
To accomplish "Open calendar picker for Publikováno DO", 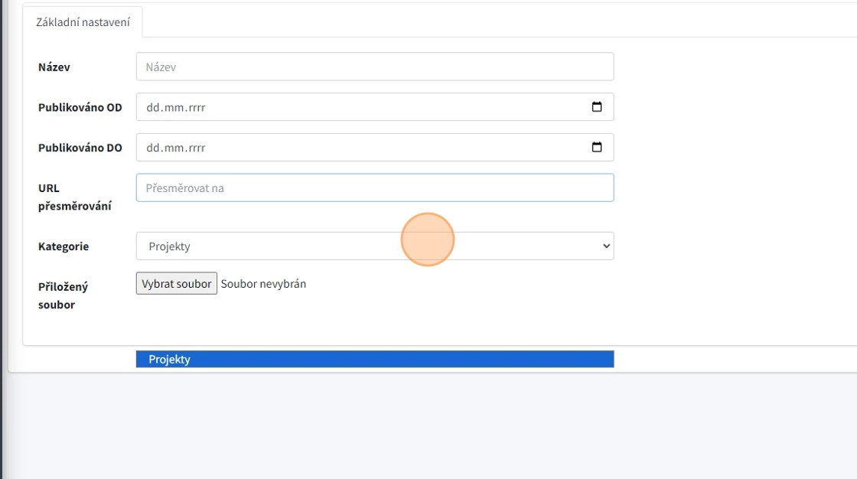I will 597,148.
